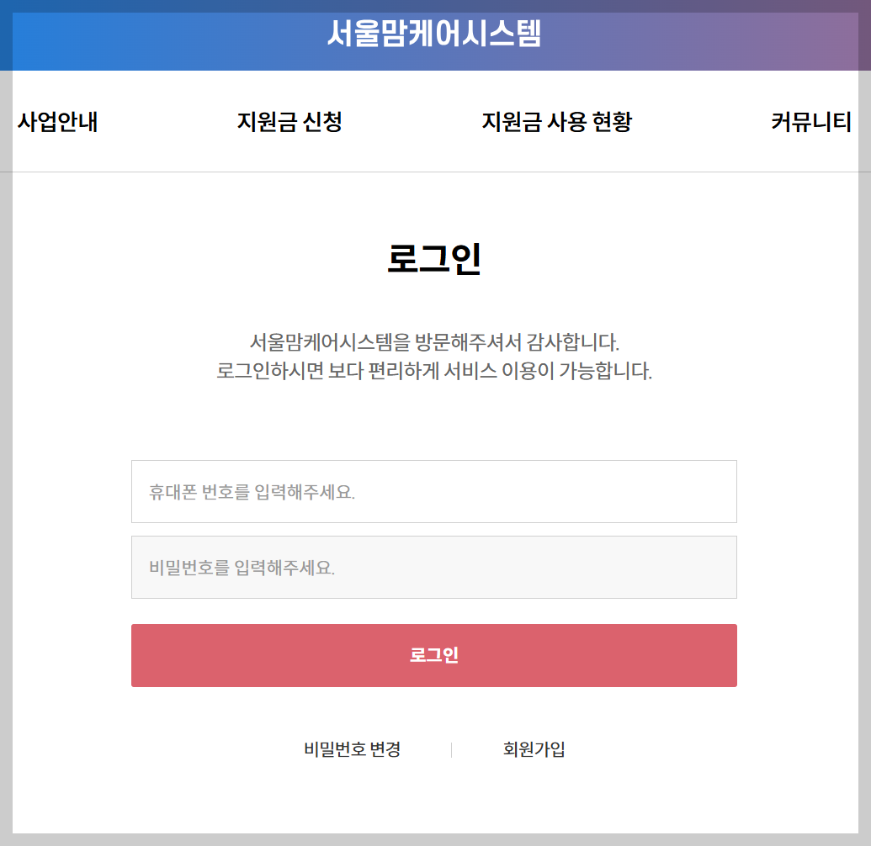Select 사업안내 from the top navigation
The width and height of the screenshot is (871, 846).
[57, 123]
